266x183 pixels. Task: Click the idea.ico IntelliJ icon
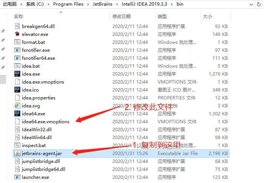click(17, 90)
